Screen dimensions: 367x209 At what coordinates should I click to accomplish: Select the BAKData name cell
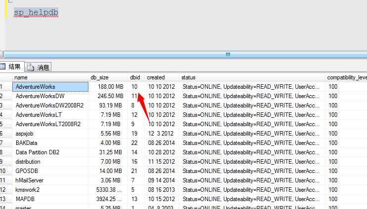(50, 143)
